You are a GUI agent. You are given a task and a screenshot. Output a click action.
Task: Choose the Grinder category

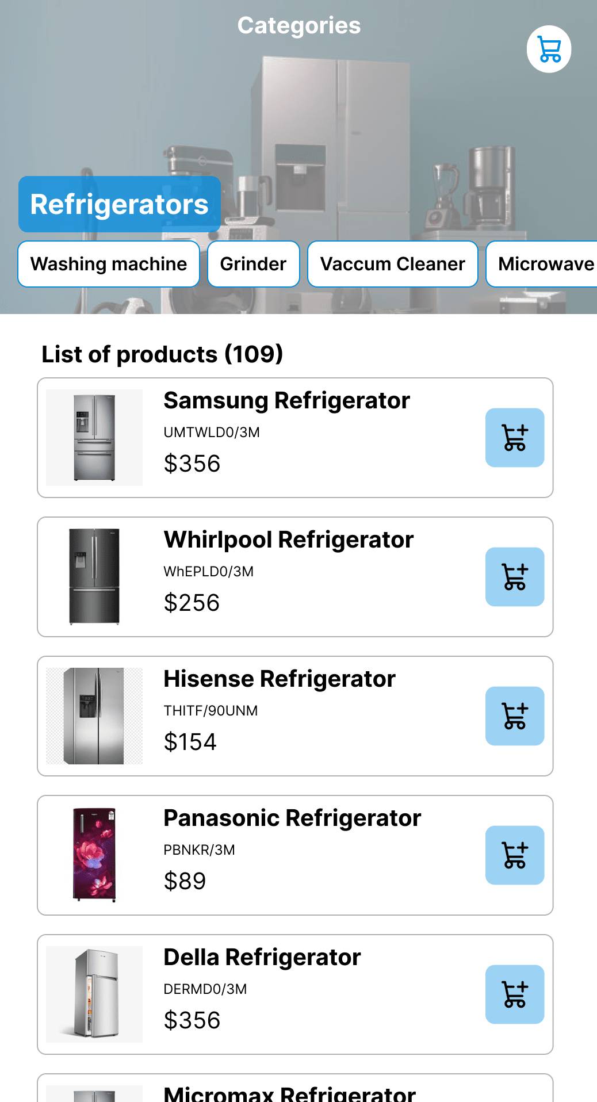click(253, 264)
